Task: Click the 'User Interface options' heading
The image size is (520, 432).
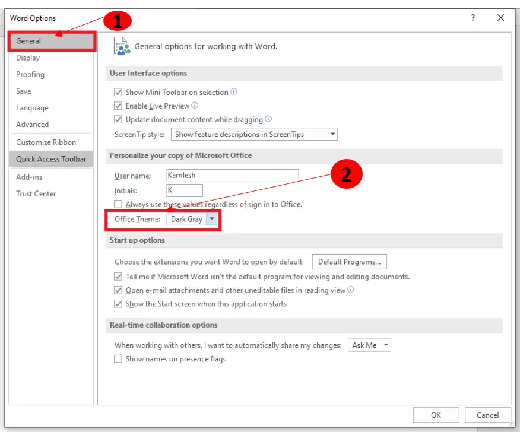Action: (x=148, y=73)
